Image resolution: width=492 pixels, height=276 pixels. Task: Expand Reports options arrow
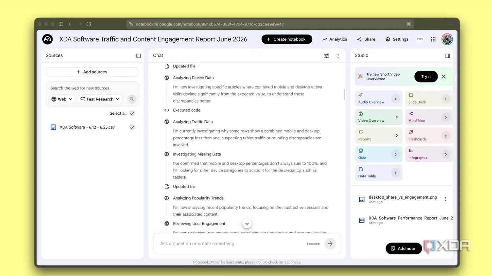(x=396, y=136)
